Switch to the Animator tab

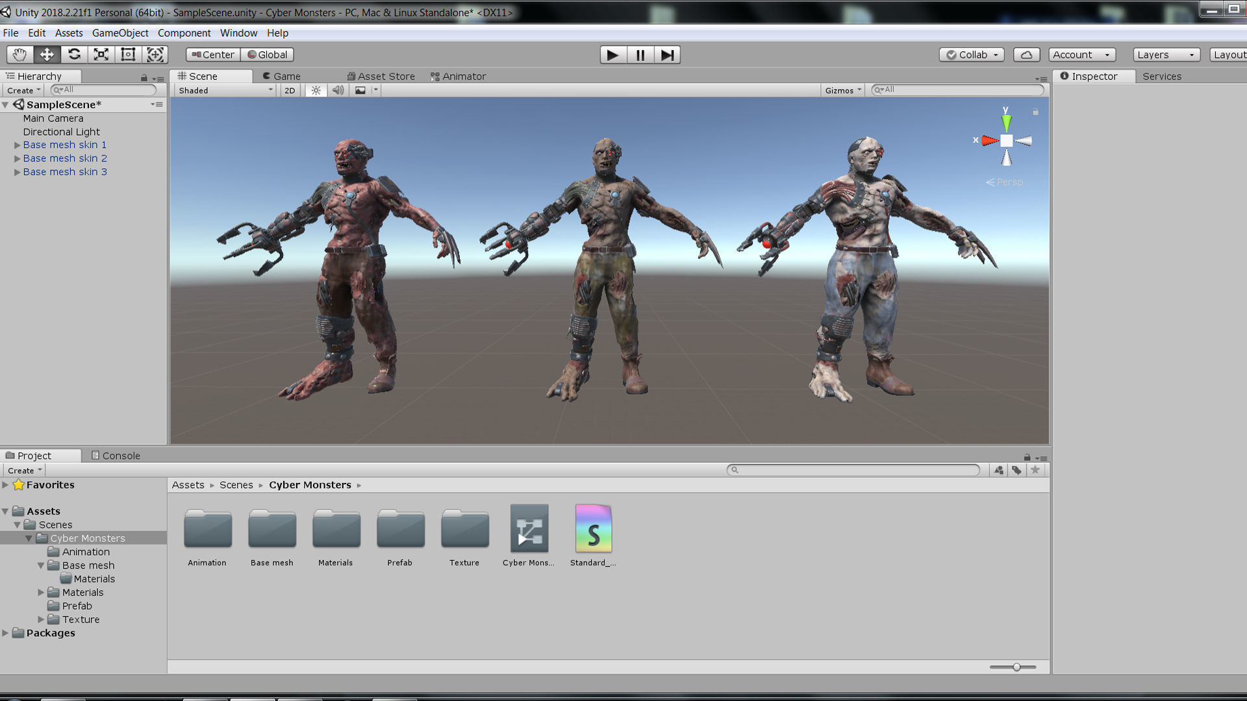(459, 76)
